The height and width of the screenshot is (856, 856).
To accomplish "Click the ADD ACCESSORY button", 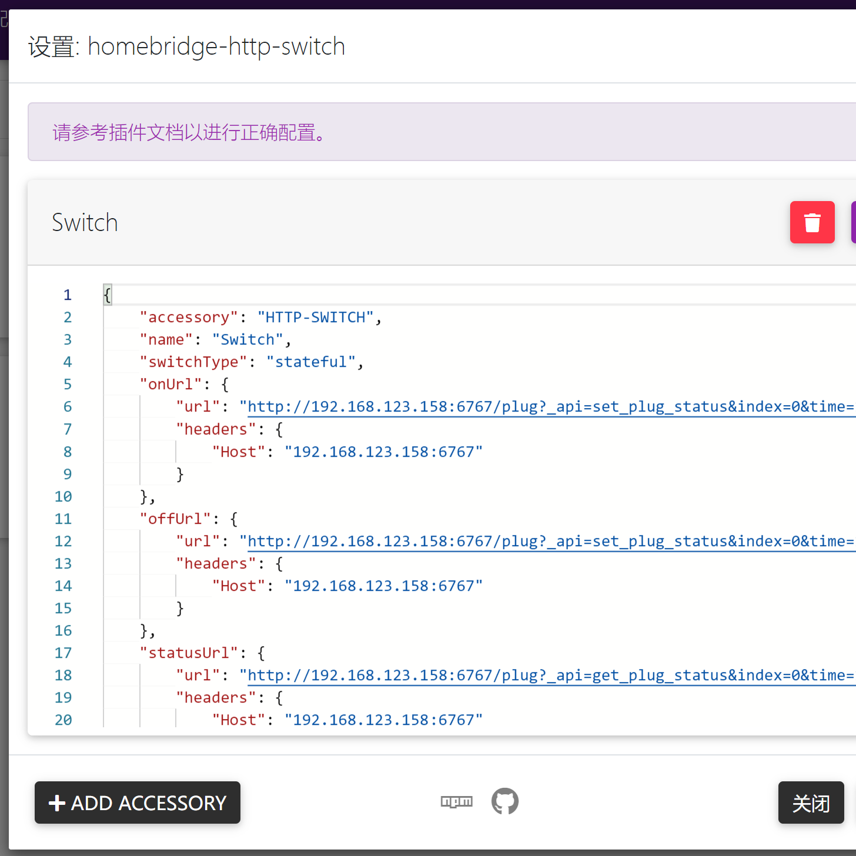I will [138, 802].
